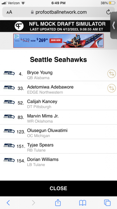Tap the swap icon beside Adetomiwa Adebawore
The width and height of the screenshot is (117, 209).
click(x=111, y=88)
